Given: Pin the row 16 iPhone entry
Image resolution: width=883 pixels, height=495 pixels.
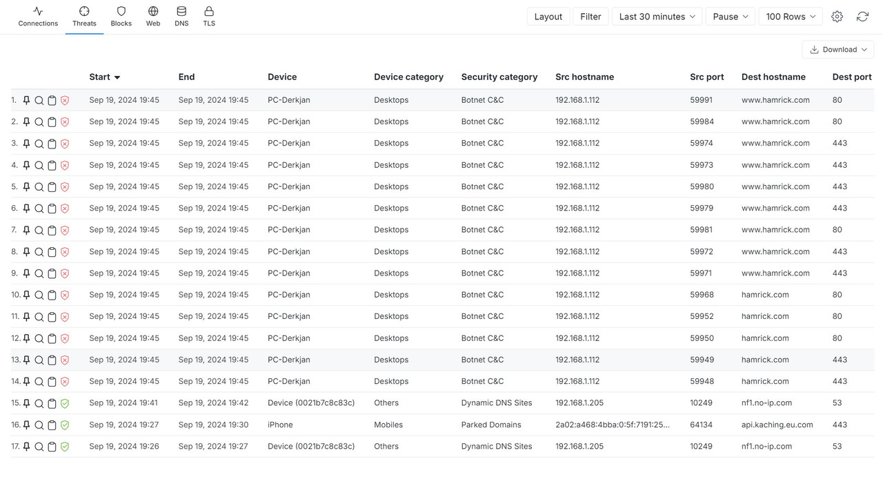Looking at the screenshot, I should click(x=26, y=425).
